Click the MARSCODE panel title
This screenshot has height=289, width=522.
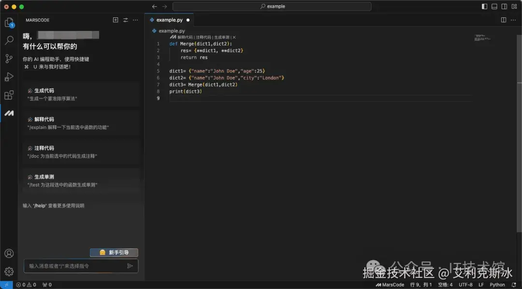pos(38,20)
